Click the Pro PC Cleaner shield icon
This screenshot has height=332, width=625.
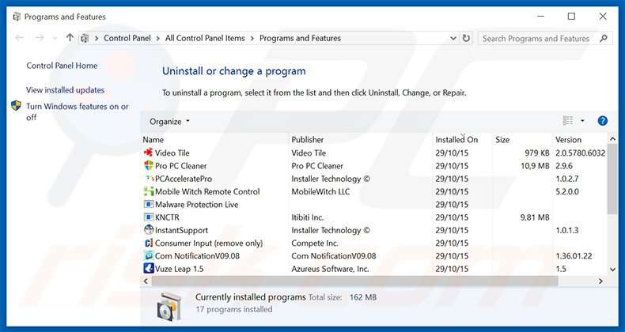[148, 165]
